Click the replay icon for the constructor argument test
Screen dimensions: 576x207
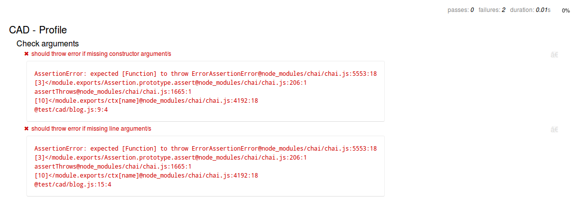point(554,55)
